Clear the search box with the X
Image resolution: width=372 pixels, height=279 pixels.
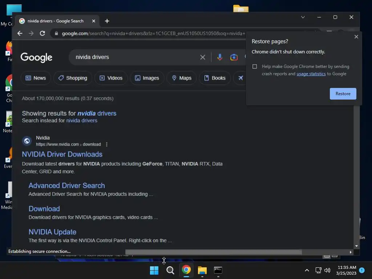point(203,57)
